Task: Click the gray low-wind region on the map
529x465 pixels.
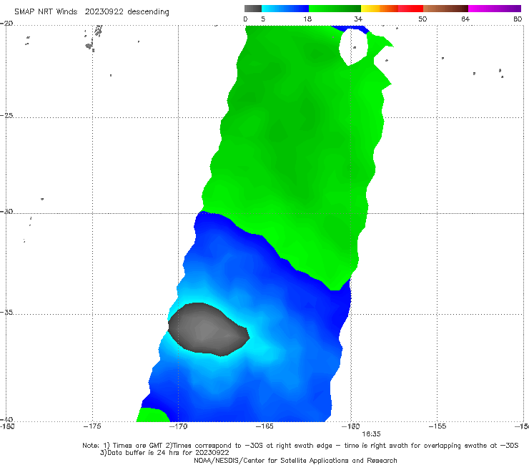Action: click(x=207, y=329)
